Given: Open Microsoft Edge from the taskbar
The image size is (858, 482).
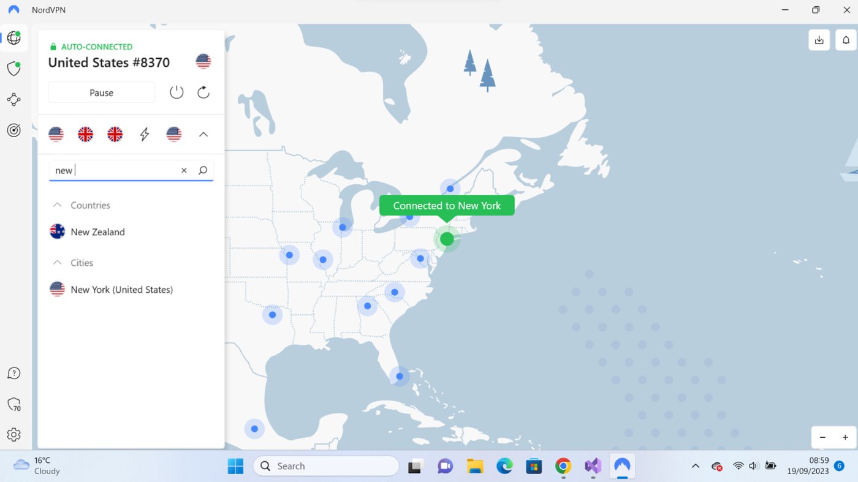Looking at the screenshot, I should tap(504, 466).
